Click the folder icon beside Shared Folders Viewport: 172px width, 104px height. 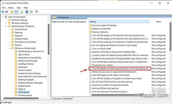click(13, 39)
